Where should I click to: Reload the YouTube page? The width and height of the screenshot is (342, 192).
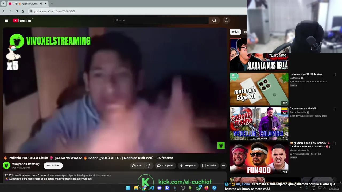pyautogui.click(x=17, y=11)
